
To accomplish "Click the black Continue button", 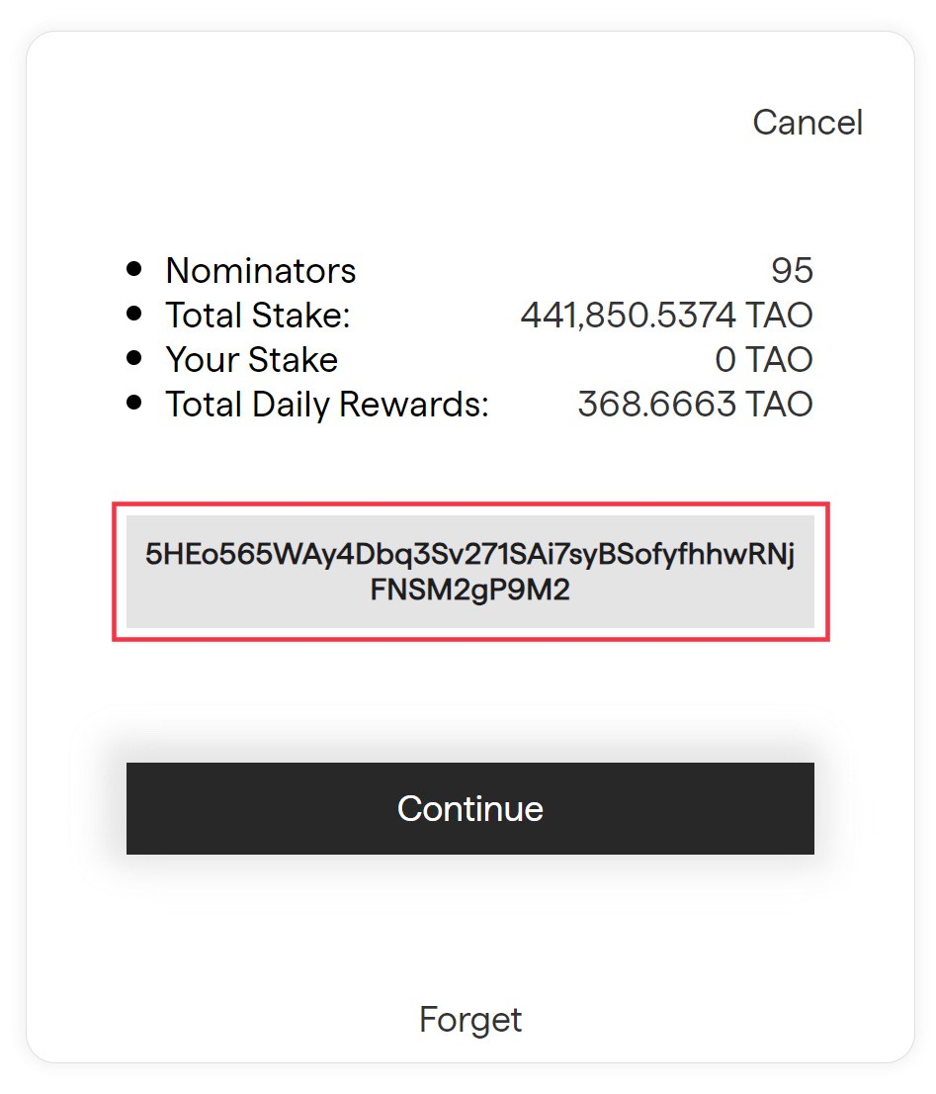I will (x=470, y=808).
